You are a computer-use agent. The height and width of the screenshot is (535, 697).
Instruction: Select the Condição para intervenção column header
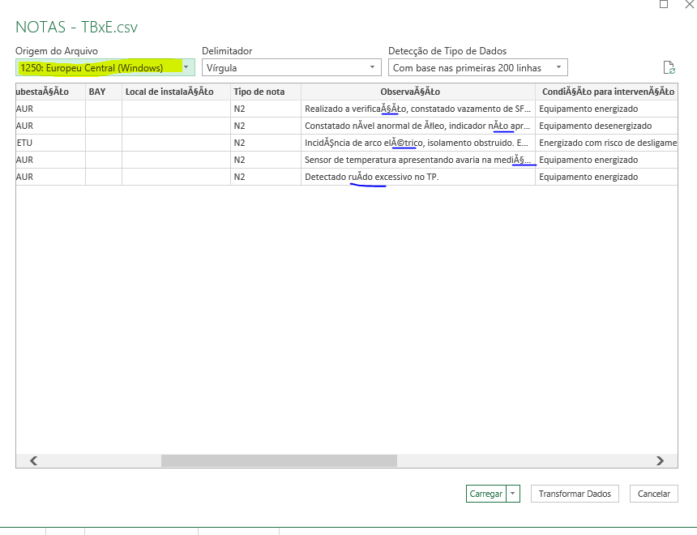click(607, 92)
